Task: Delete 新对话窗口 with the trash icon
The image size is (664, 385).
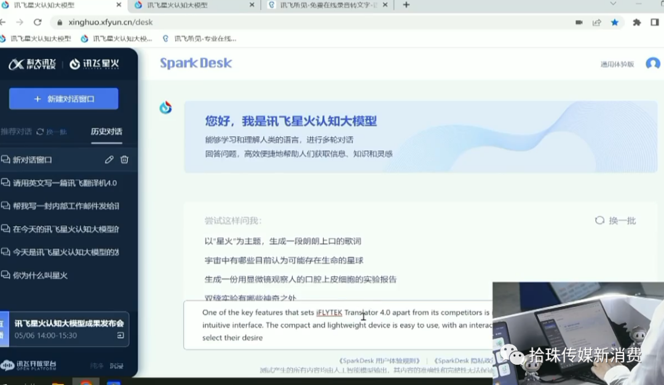Action: click(124, 159)
